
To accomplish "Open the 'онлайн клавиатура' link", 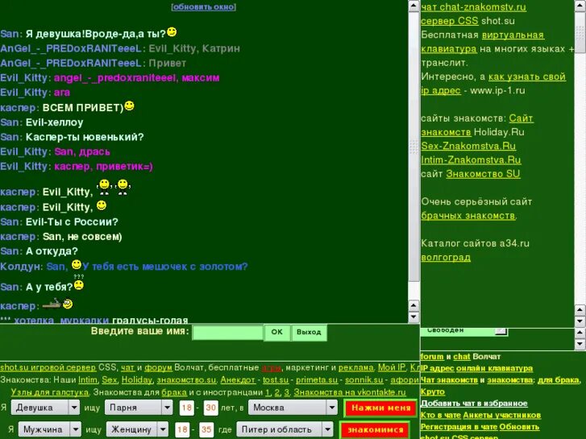I will point(494,368).
